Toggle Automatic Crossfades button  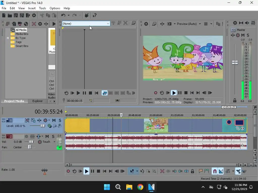click(221, 171)
